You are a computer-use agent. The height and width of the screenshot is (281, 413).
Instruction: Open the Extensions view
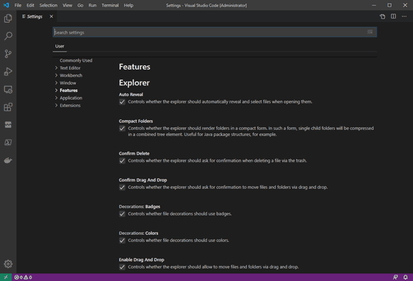point(8,107)
